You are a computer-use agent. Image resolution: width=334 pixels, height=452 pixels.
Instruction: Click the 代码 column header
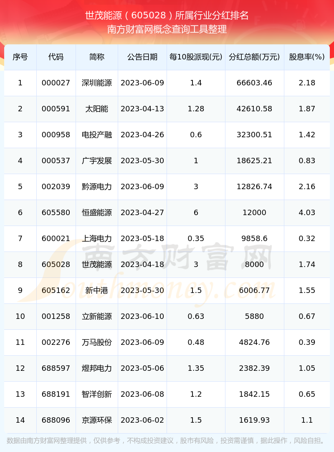(x=56, y=57)
